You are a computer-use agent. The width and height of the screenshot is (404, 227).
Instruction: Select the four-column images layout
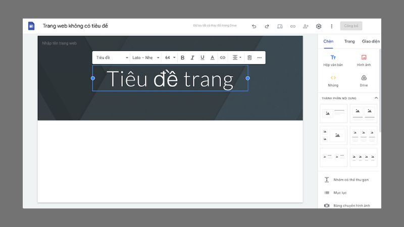coord(364,157)
